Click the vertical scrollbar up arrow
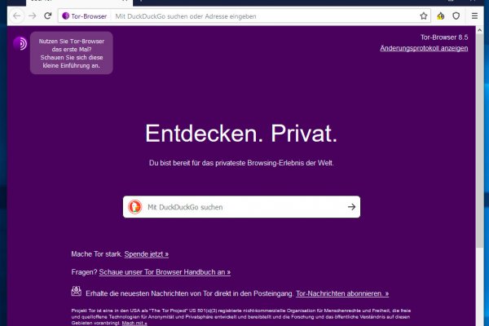This screenshot has width=489, height=326. click(x=480, y=30)
